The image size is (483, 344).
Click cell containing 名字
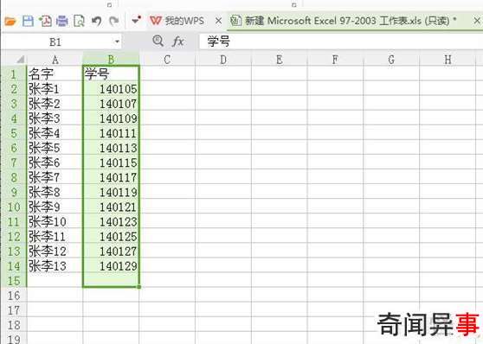coord(55,74)
